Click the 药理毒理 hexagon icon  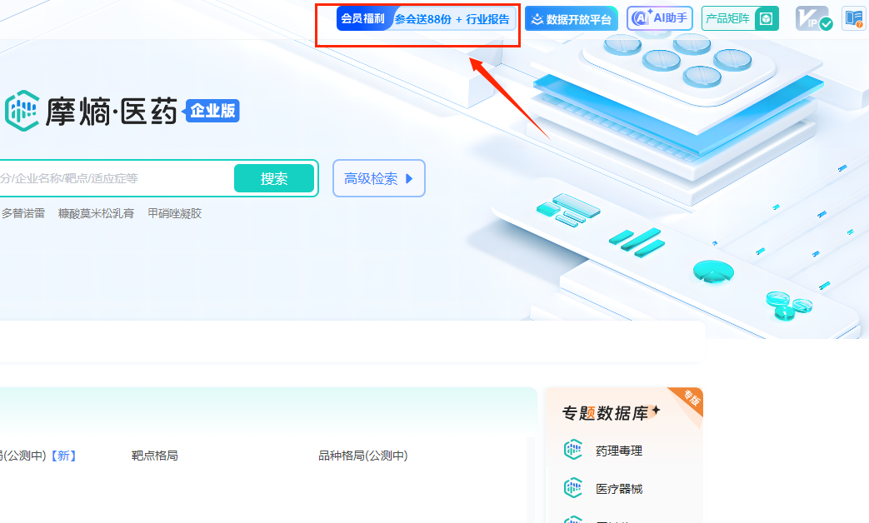573,450
